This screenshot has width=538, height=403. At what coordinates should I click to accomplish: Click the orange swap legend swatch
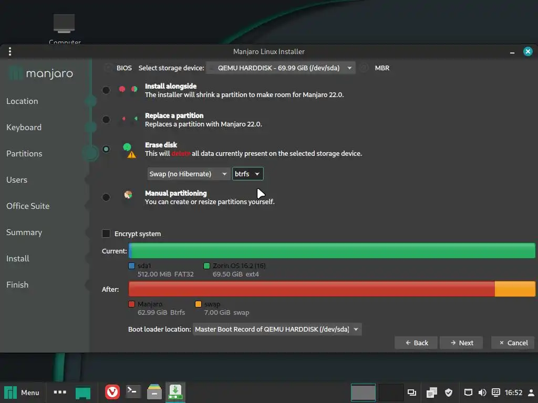click(x=198, y=304)
